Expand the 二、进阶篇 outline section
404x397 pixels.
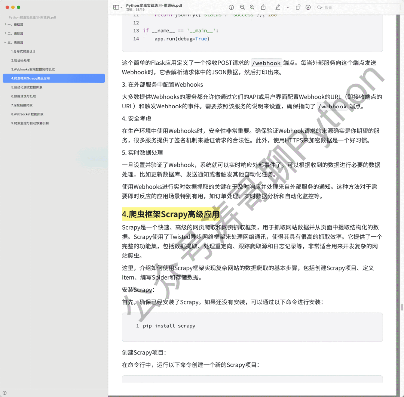tap(5, 33)
